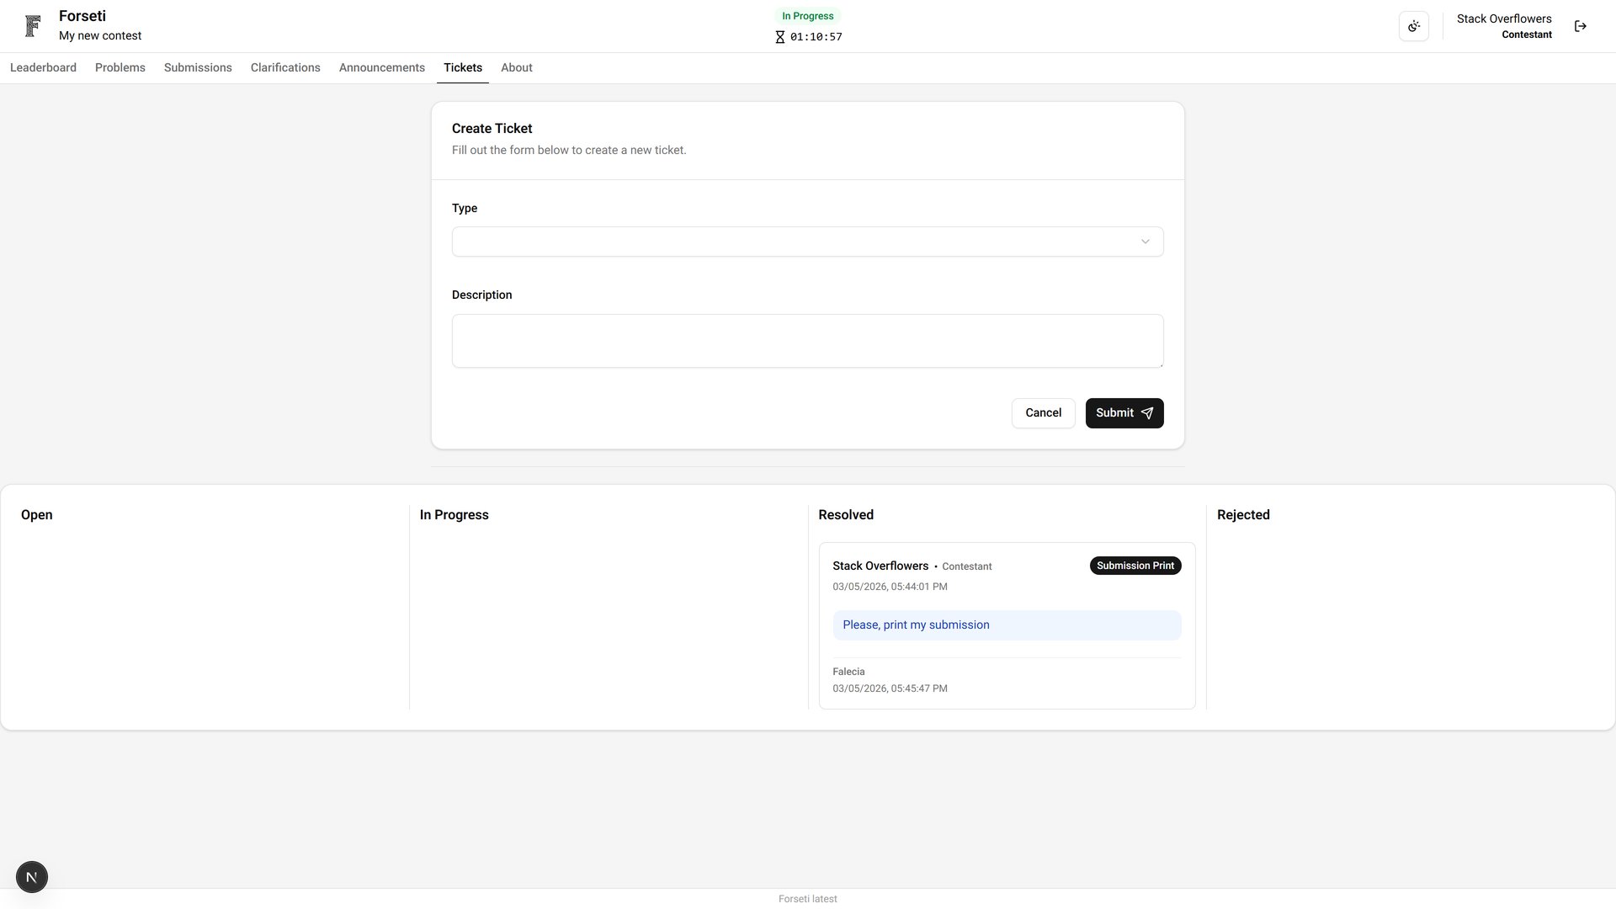Screen dimensions: 1616x909
Task: Open the Problems tab
Action: [120, 67]
